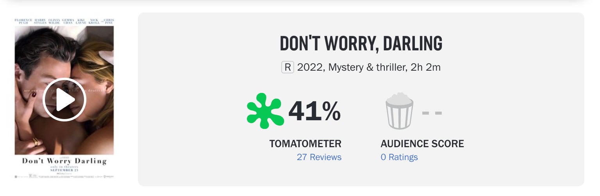Click the 2022 release year text

coord(310,68)
